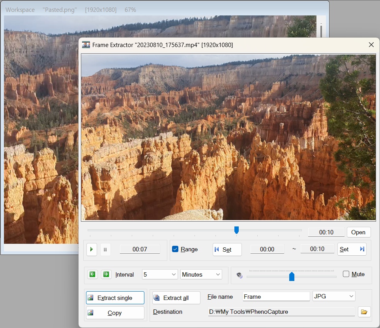Click the Copy frame button
The image size is (380, 328).
[115, 313]
